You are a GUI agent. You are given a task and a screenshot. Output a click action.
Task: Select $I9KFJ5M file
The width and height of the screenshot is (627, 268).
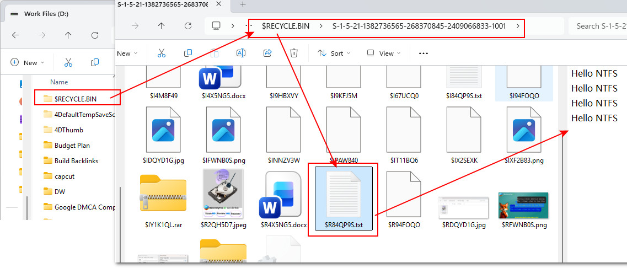tap(344, 82)
